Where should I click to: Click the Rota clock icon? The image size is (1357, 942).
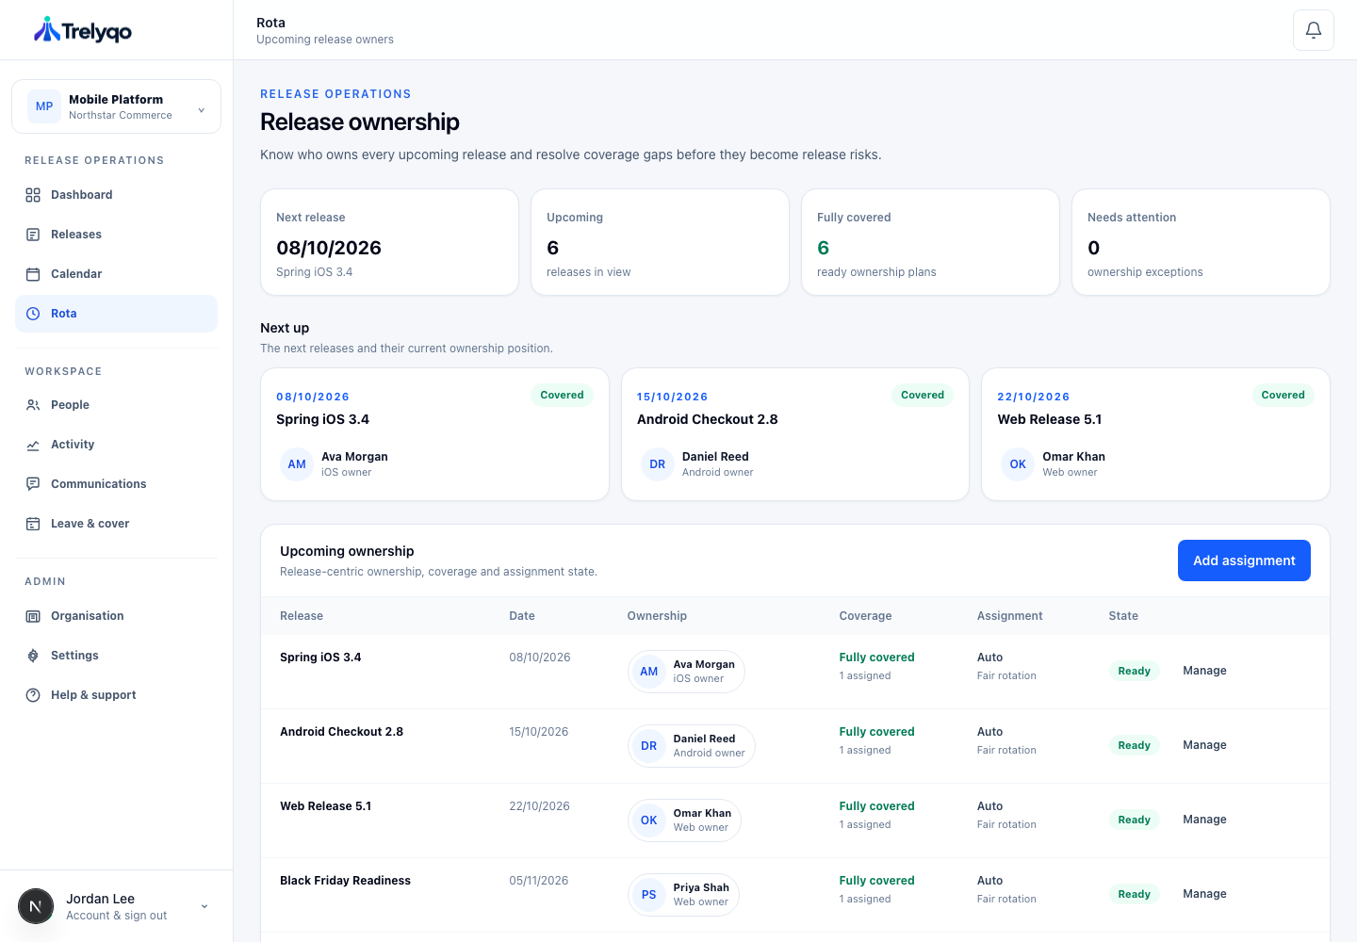(x=33, y=314)
